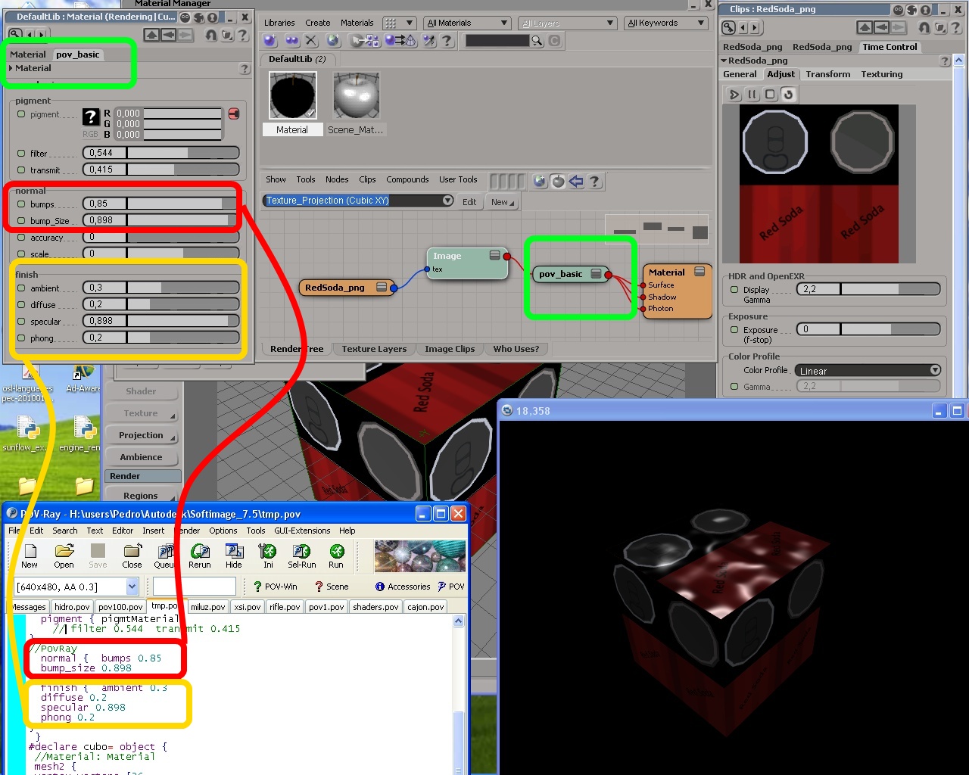Click the Material Manager search field
This screenshot has width=969, height=775.
tap(497, 41)
